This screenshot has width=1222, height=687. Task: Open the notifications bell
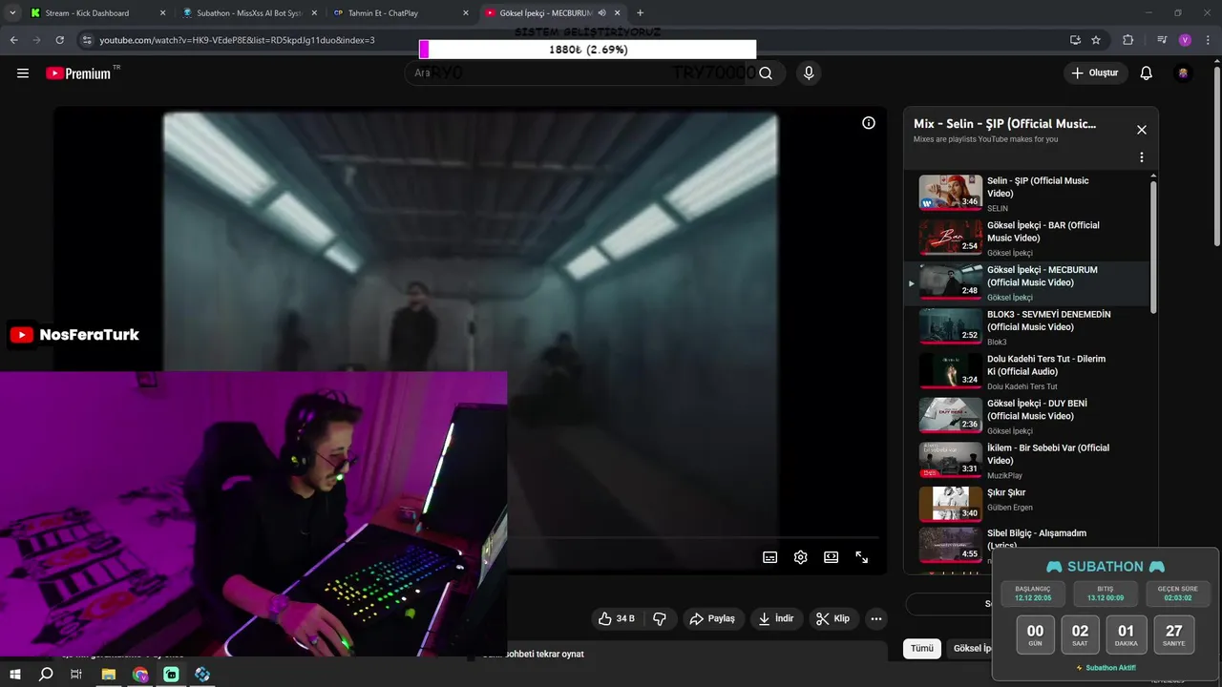1147,73
